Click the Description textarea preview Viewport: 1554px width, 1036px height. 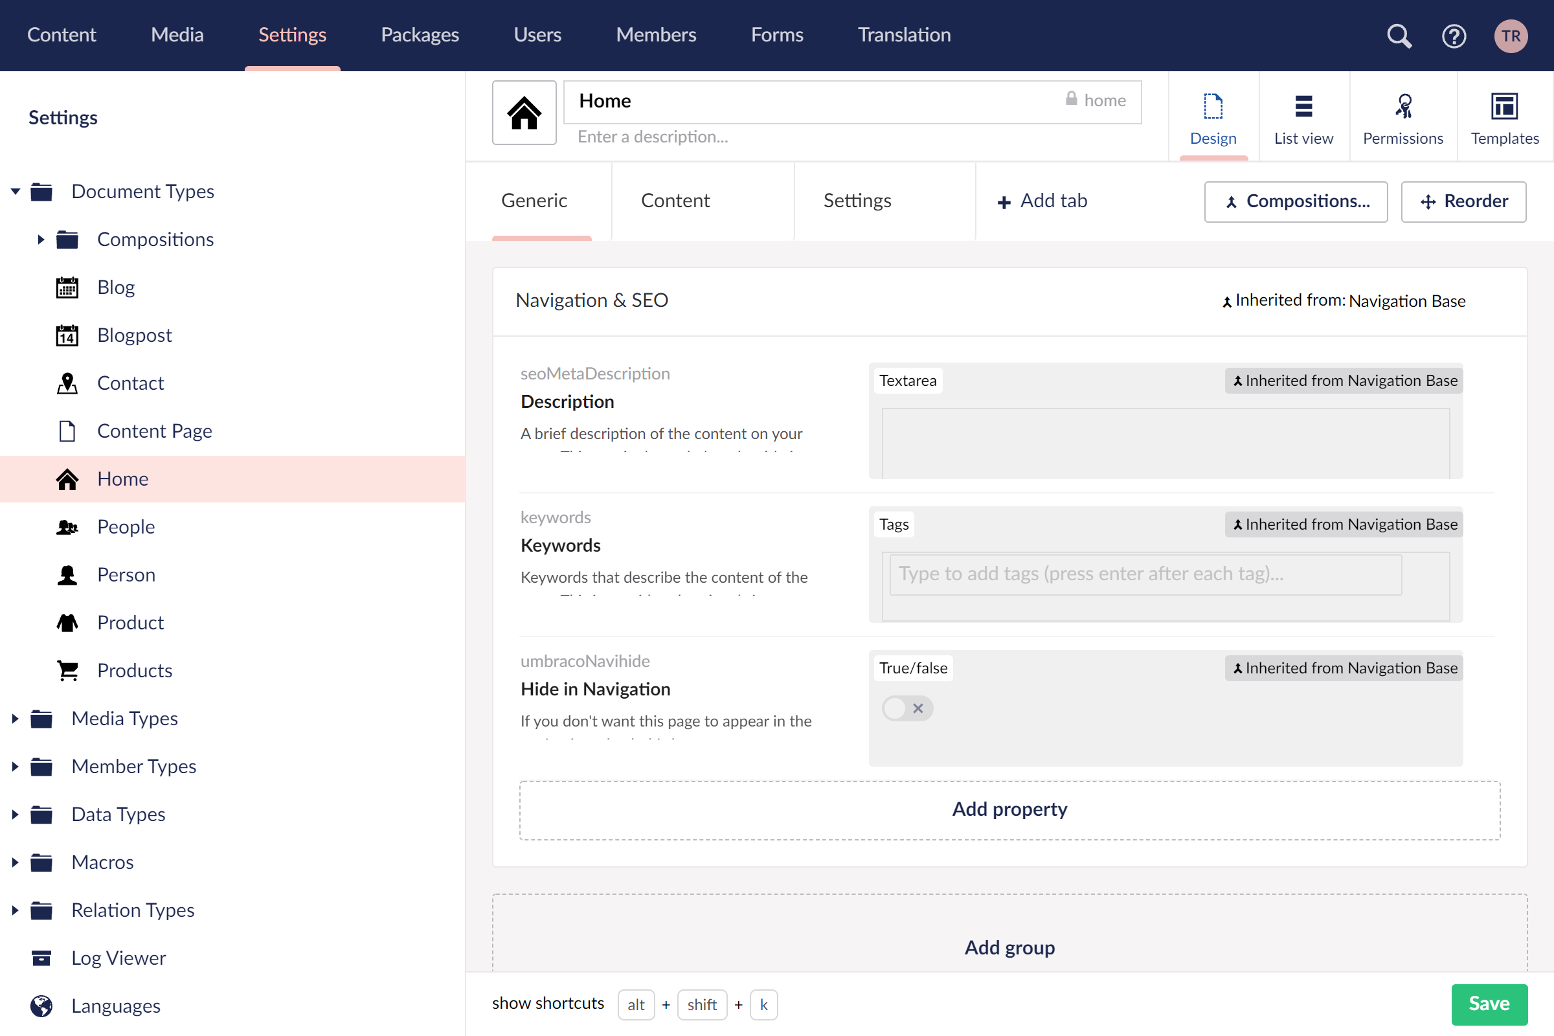pos(1165,444)
